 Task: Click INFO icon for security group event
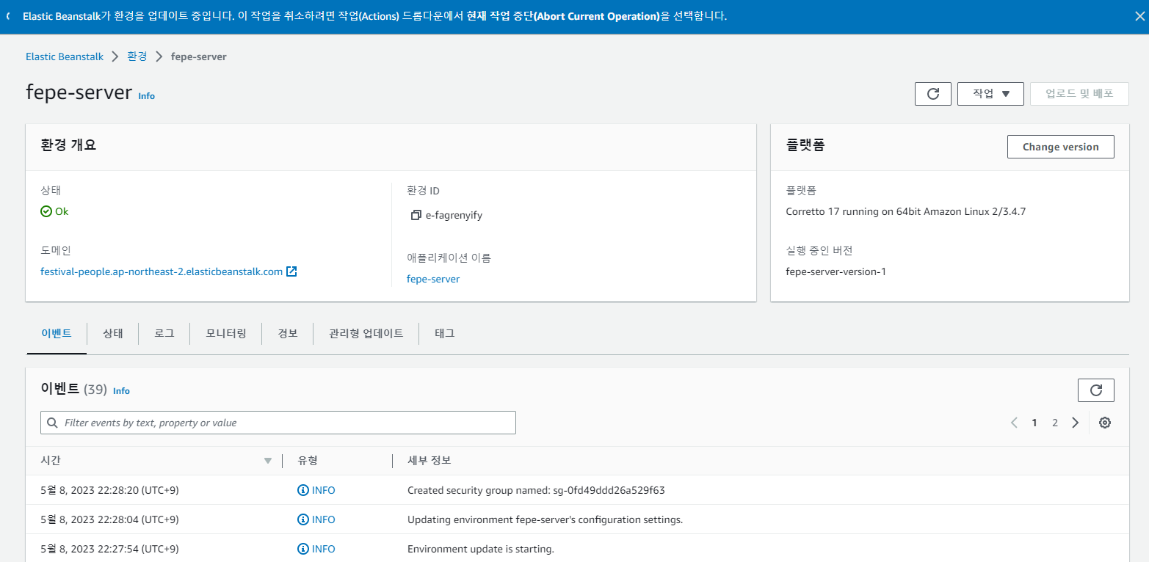tap(303, 490)
